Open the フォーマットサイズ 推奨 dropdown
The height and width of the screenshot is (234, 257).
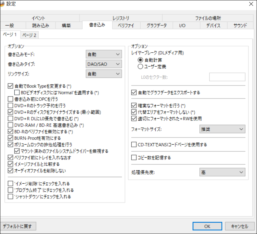pos(222,129)
